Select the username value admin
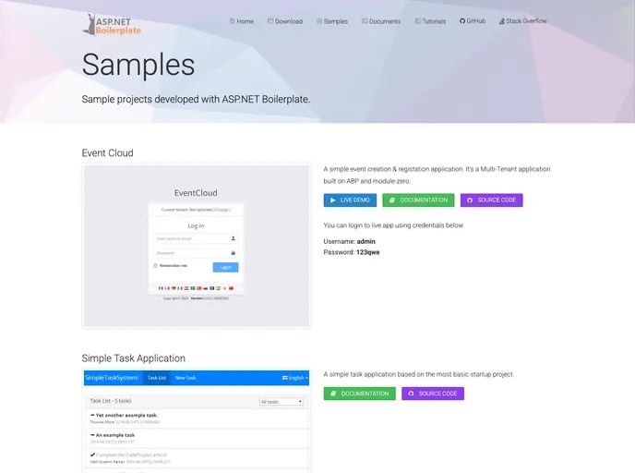Screen dimensions: 635x473 point(366,241)
